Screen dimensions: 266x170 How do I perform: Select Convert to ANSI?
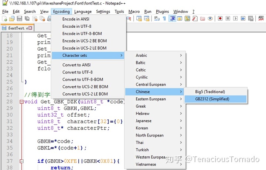tap(89, 65)
